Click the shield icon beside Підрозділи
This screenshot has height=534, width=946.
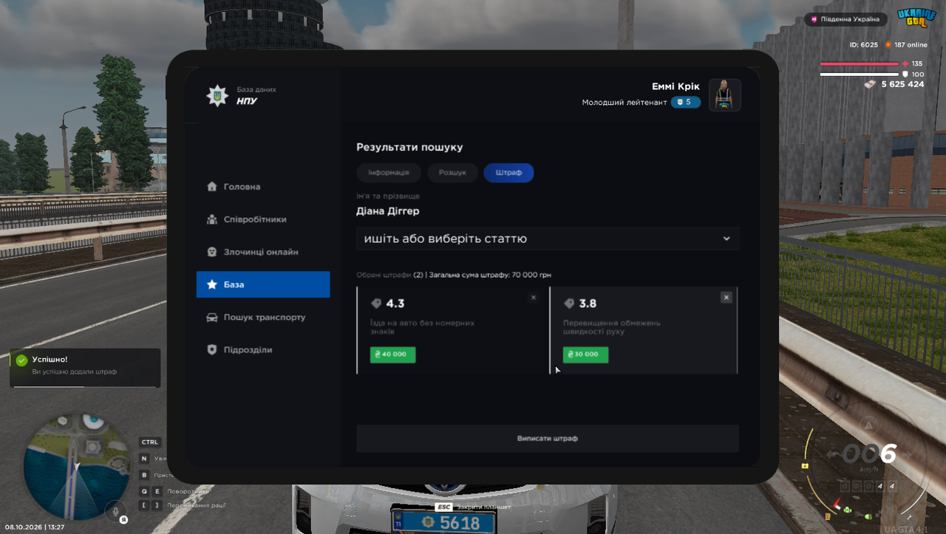click(212, 349)
